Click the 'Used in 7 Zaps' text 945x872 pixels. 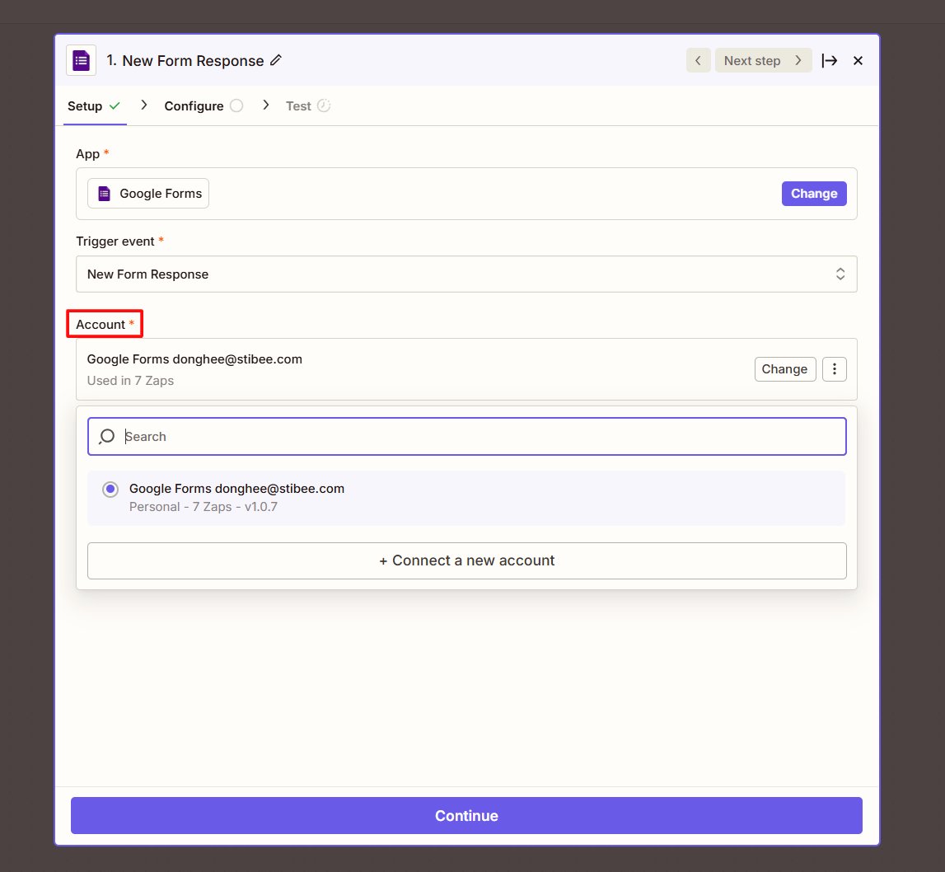[130, 381]
